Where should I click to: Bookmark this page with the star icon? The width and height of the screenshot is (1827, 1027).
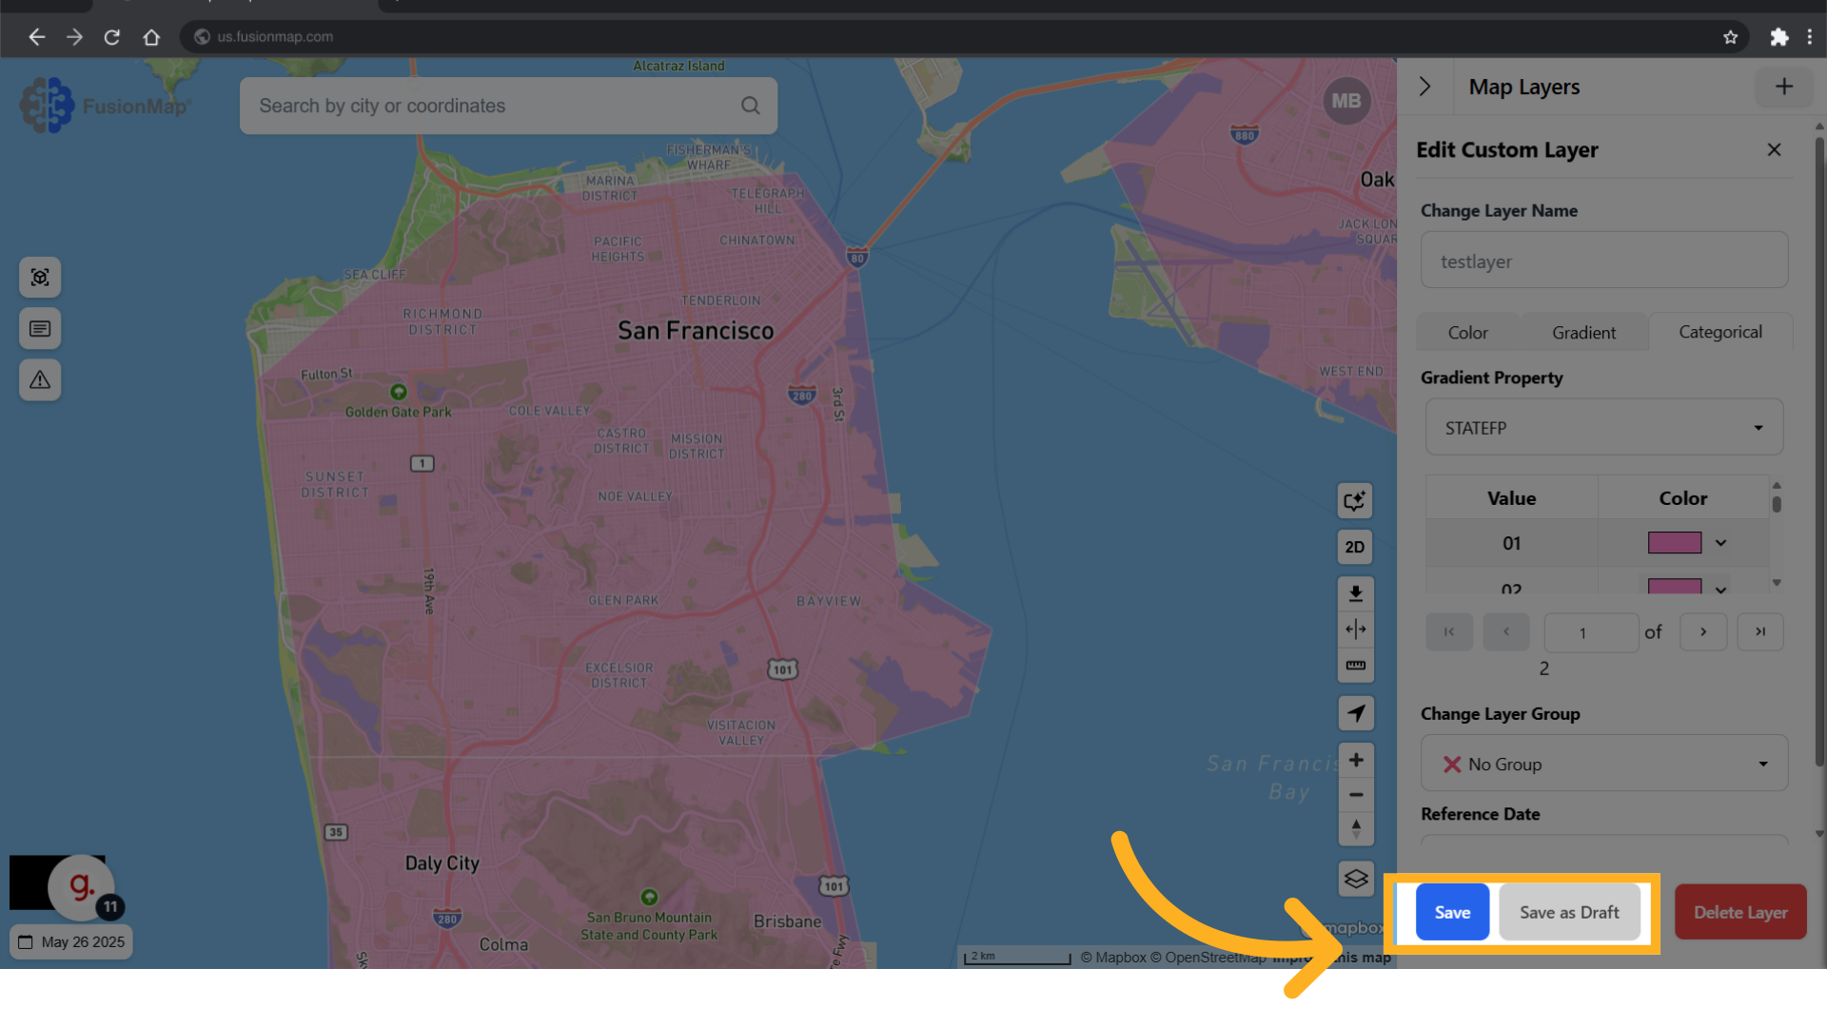1730,37
